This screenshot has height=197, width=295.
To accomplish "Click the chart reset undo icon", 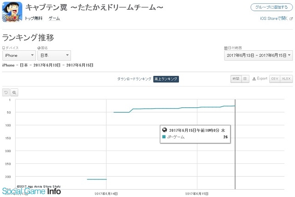I will coord(6,92).
